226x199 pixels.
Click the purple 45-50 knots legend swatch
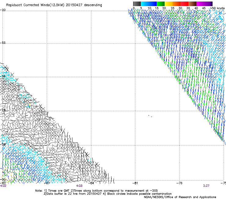(x=208, y=4)
